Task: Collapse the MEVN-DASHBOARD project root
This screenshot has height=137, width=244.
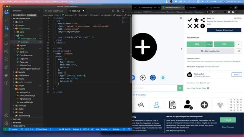Action: pyautogui.click(x=12, y=19)
